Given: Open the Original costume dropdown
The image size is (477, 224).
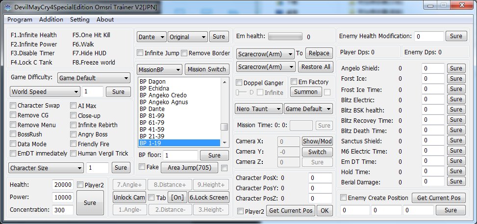Looking at the screenshot, I should (x=188, y=37).
